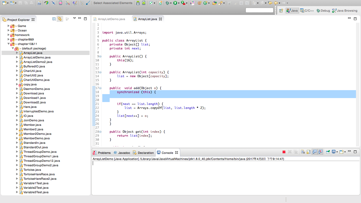Select copy.java in Project Explorer
361x203 pixels.
[x=30, y=84]
